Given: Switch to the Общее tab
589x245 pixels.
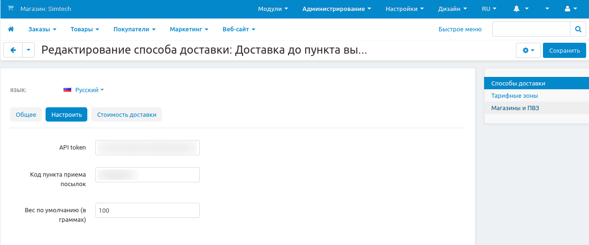Looking at the screenshot, I should (x=26, y=114).
